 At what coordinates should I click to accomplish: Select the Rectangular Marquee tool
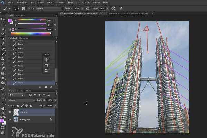pyautogui.click(x=3, y=24)
